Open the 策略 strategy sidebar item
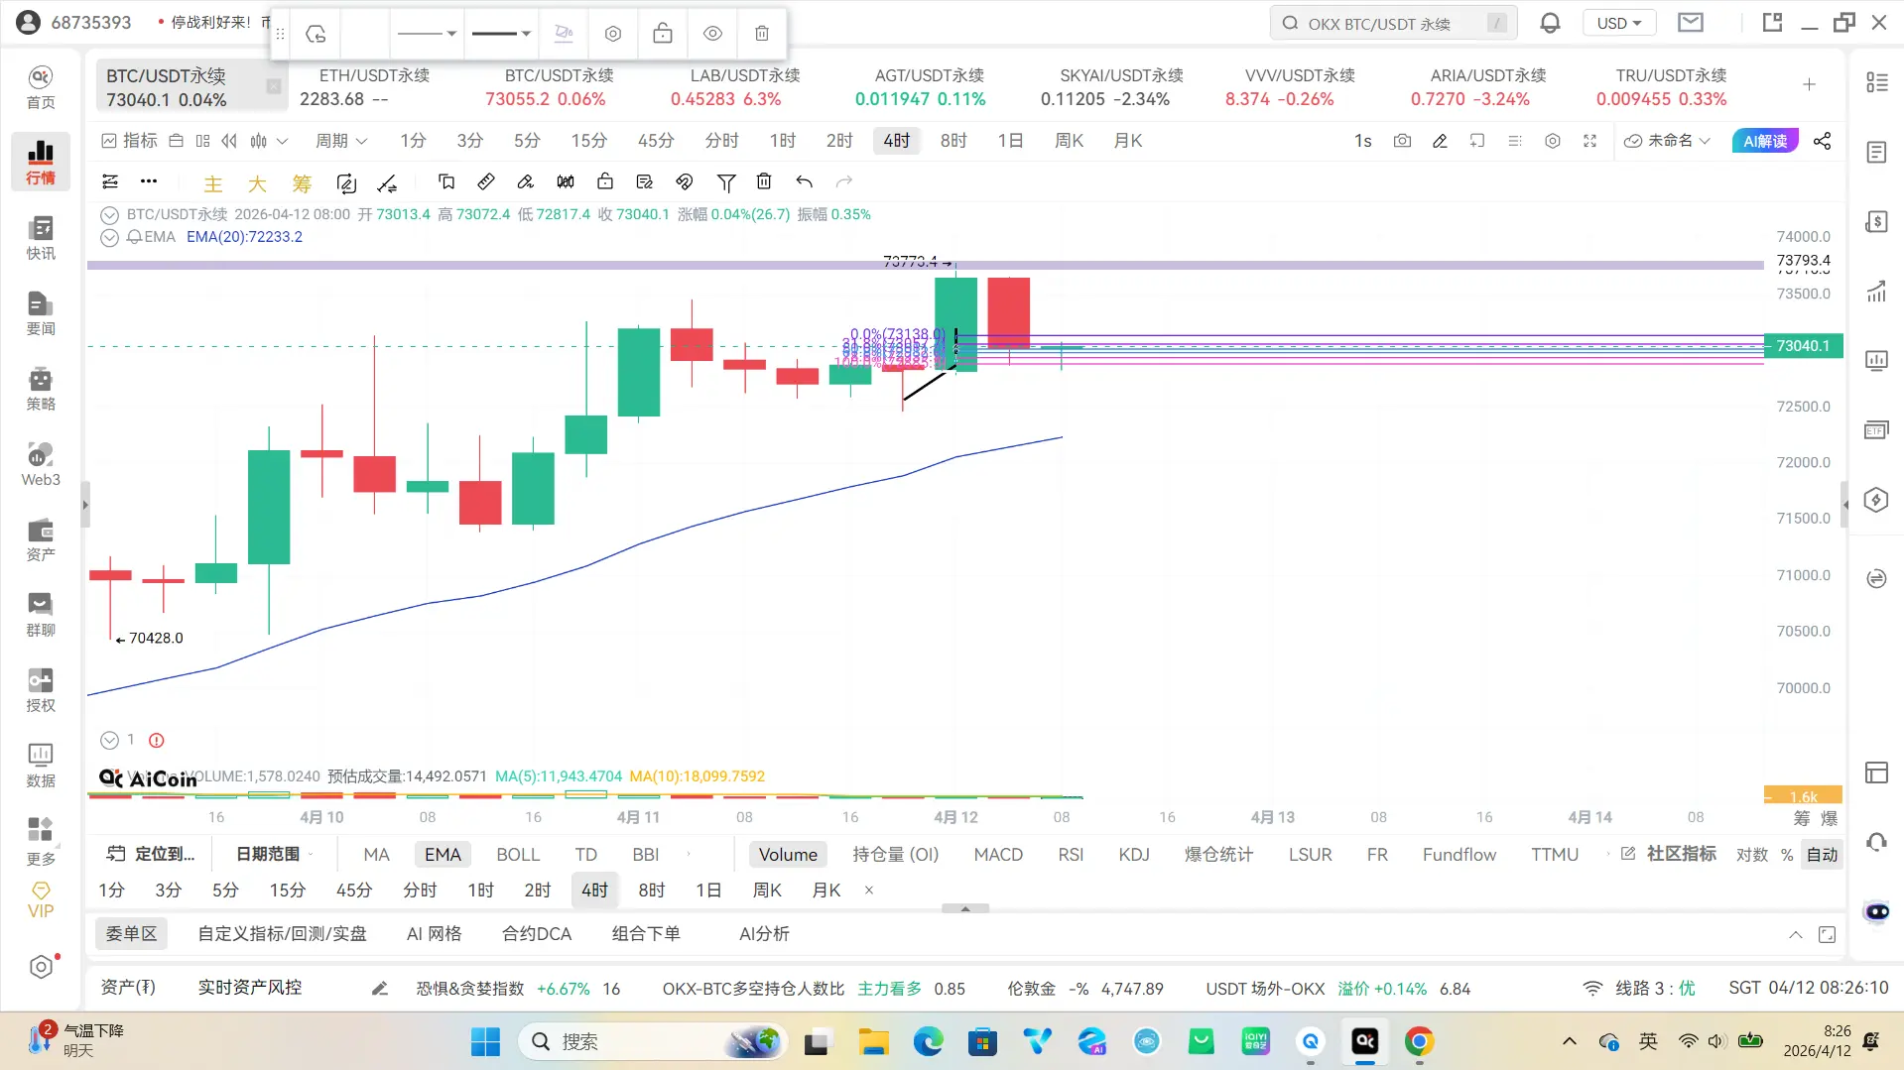 pos(41,388)
